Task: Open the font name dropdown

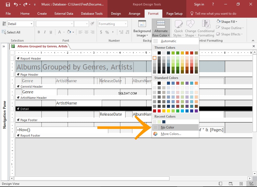Action: [72, 24]
